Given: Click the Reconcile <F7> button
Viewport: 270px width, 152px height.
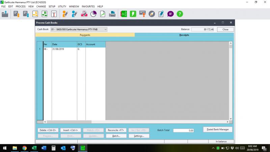Looking at the screenshot, I should click(x=116, y=130).
